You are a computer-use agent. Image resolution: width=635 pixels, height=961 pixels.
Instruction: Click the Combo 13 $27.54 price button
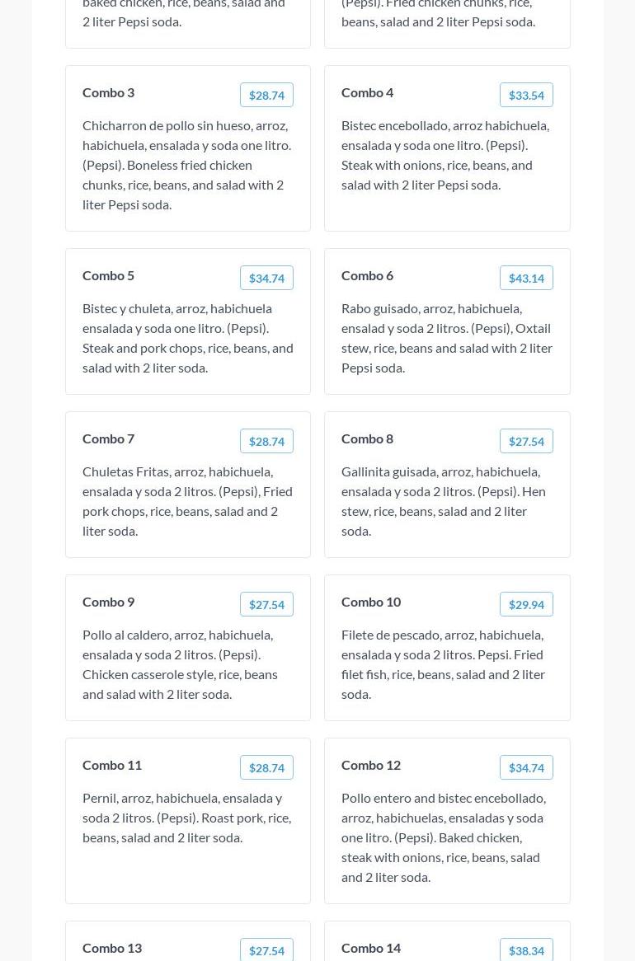point(266,949)
